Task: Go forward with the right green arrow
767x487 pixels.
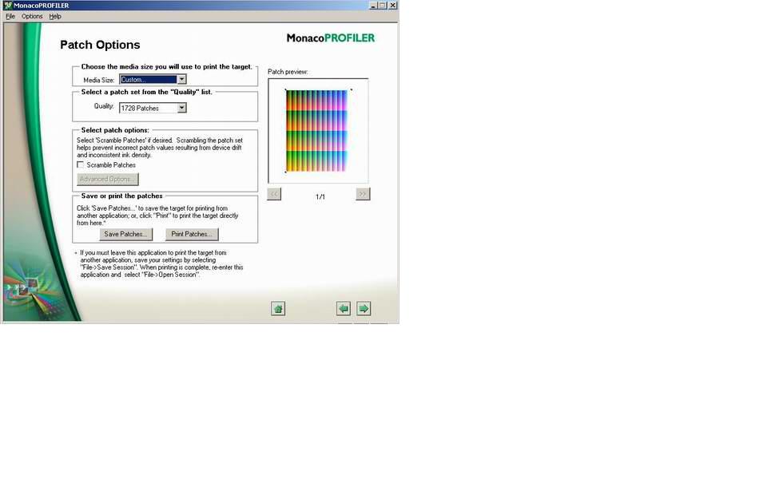Action: (x=364, y=308)
